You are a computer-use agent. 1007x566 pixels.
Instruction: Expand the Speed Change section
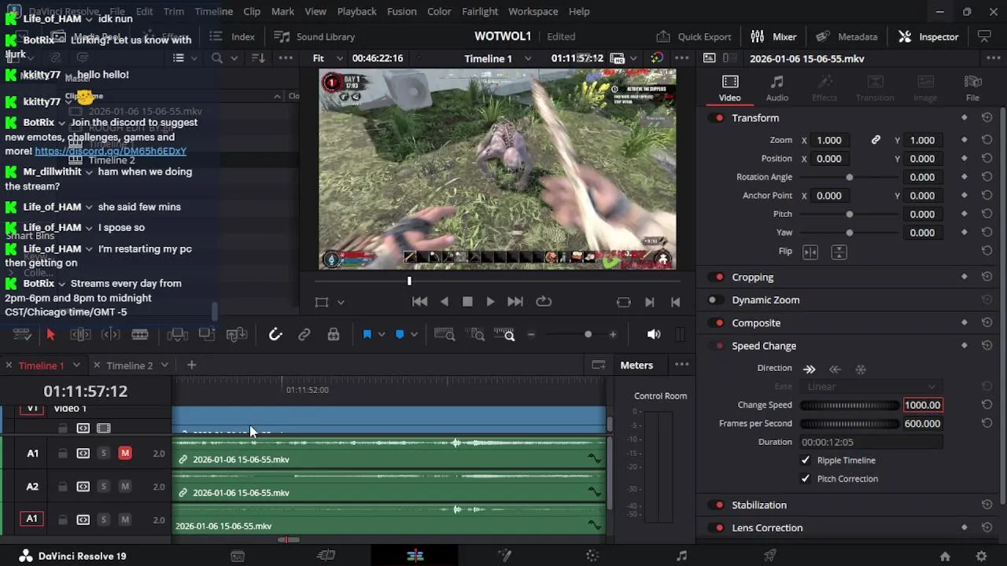764,346
